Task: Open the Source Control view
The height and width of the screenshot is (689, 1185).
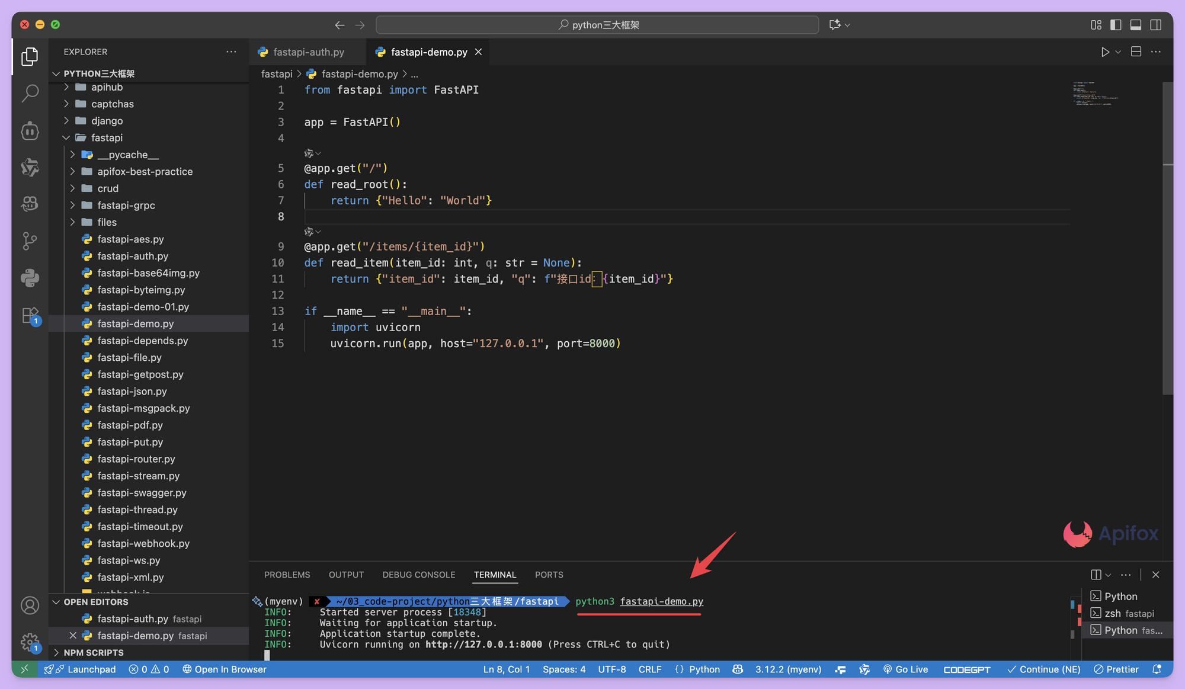Action: click(30, 241)
